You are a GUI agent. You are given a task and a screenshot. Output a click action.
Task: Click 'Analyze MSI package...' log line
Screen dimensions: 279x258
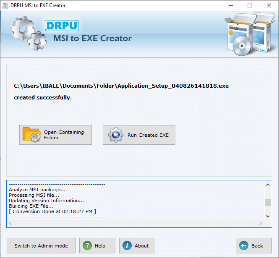pyautogui.click(x=37, y=190)
